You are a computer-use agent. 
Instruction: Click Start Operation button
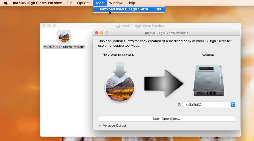coord(166,119)
